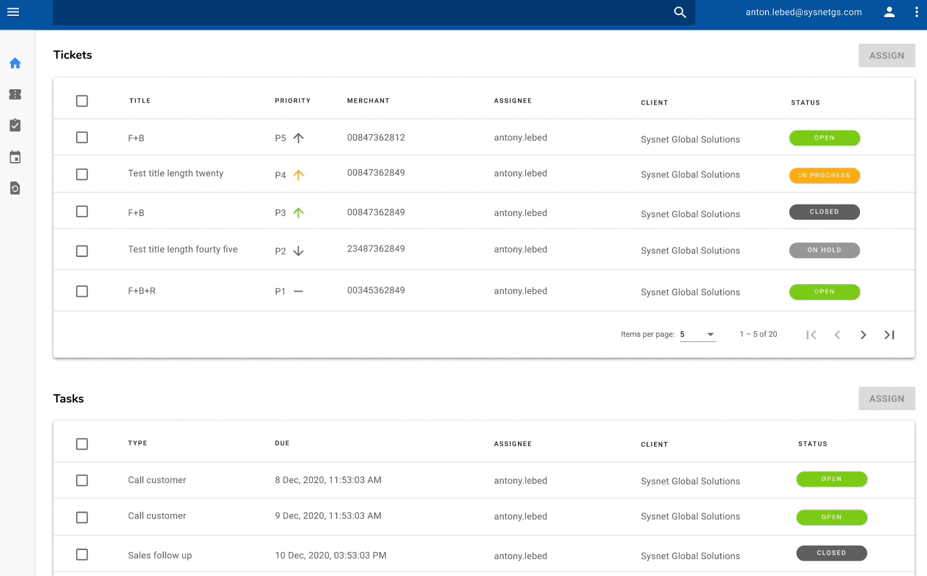Go to previous tickets page

click(837, 335)
